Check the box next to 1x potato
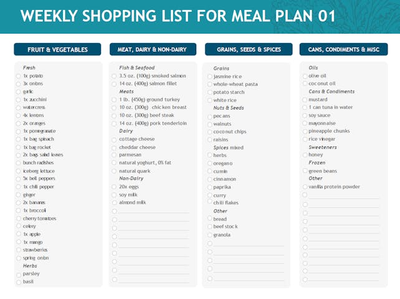This screenshot has height=299, width=400. [19, 76]
